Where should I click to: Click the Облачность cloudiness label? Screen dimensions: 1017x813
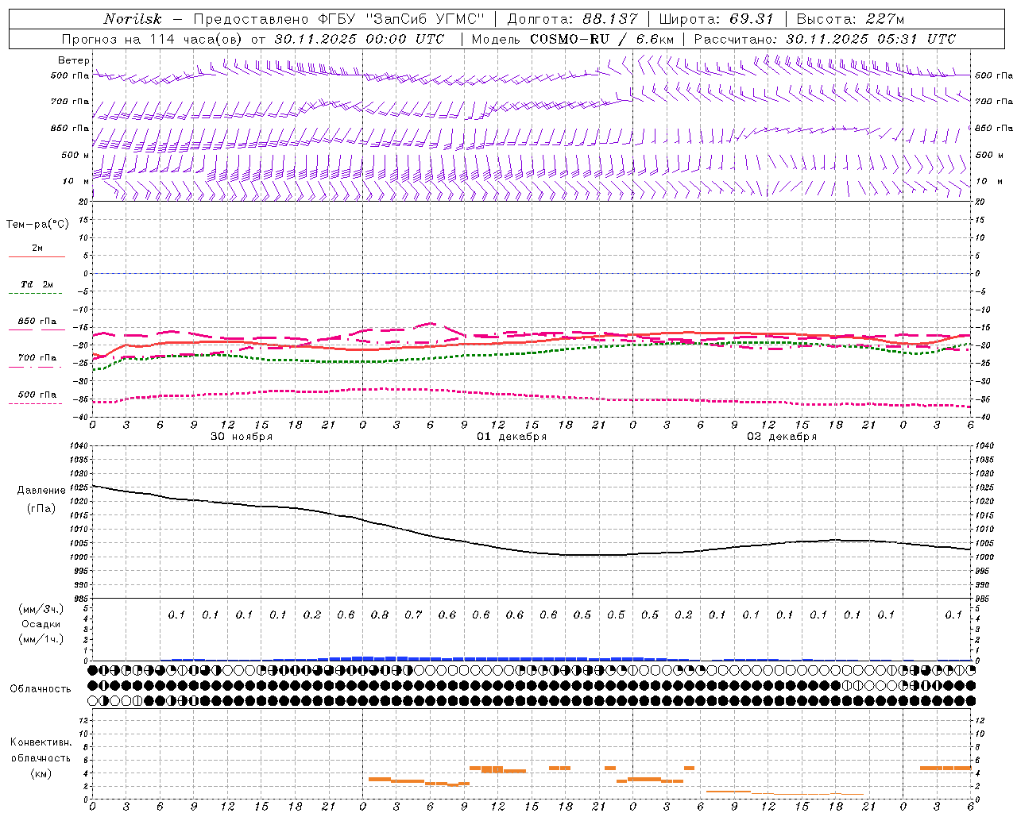41,689
